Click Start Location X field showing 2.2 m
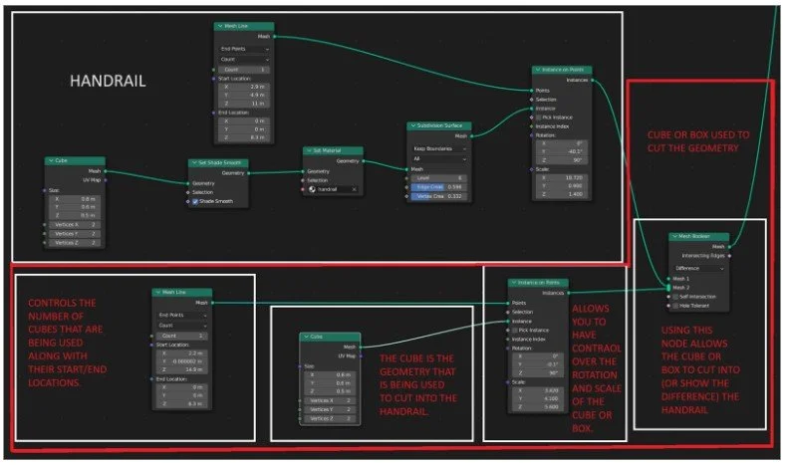Screen dimensions: 789x465 click(182, 353)
